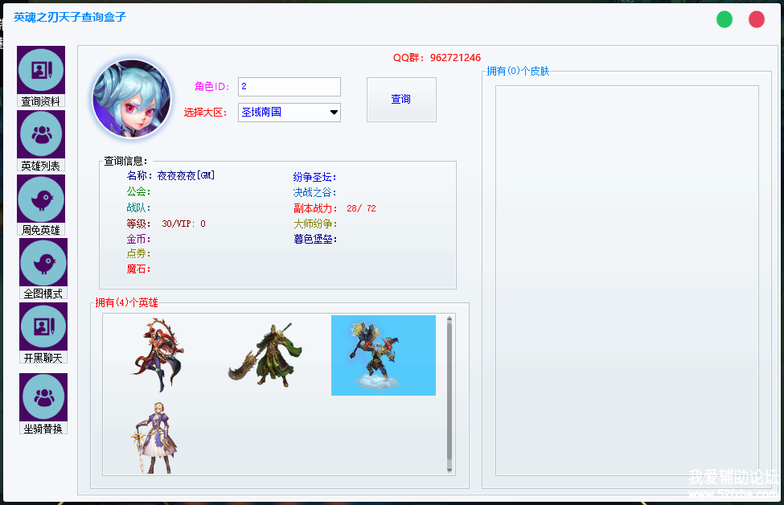Click the 英魂之刃天子查询盒子 window title
Image resolution: width=784 pixels, height=505 pixels.
[x=70, y=17]
